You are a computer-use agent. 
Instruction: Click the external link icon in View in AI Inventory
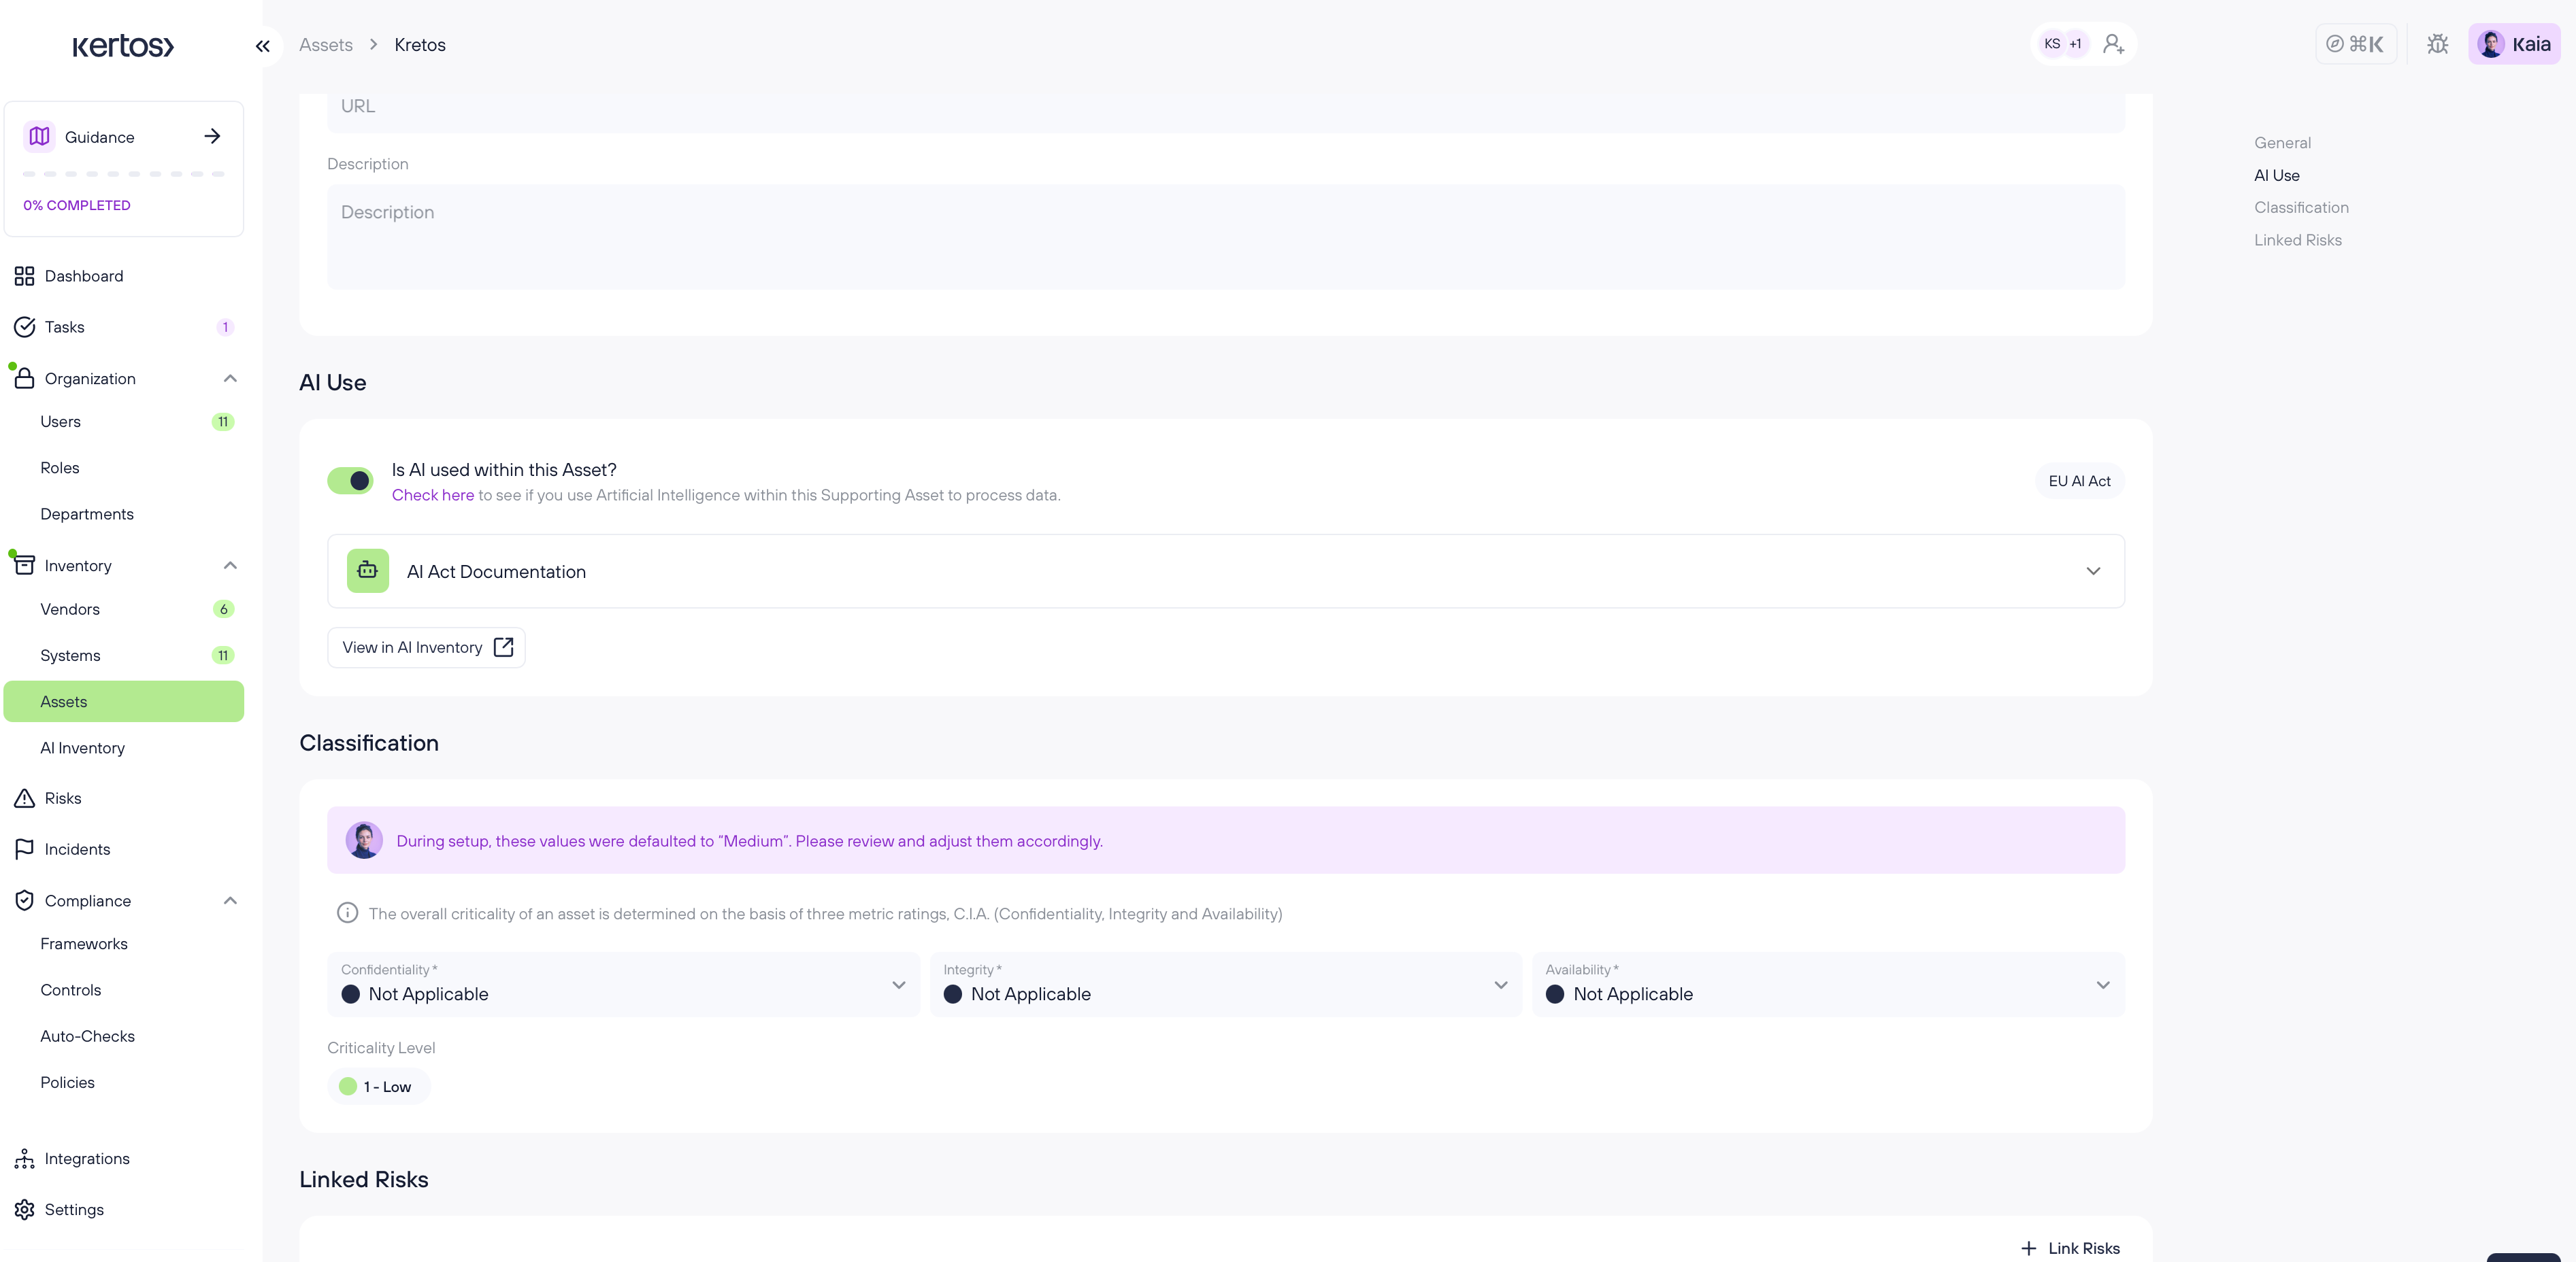click(x=504, y=647)
